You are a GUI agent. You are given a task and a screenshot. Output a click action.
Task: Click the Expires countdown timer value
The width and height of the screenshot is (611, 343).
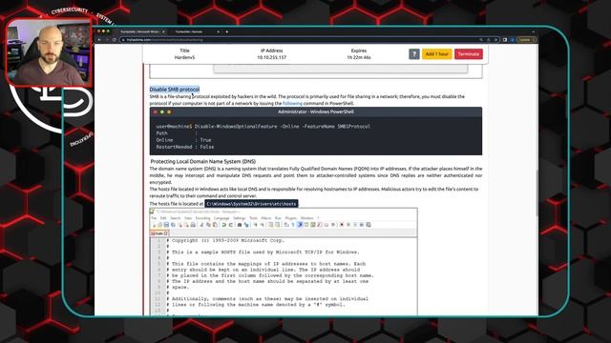[359, 57]
